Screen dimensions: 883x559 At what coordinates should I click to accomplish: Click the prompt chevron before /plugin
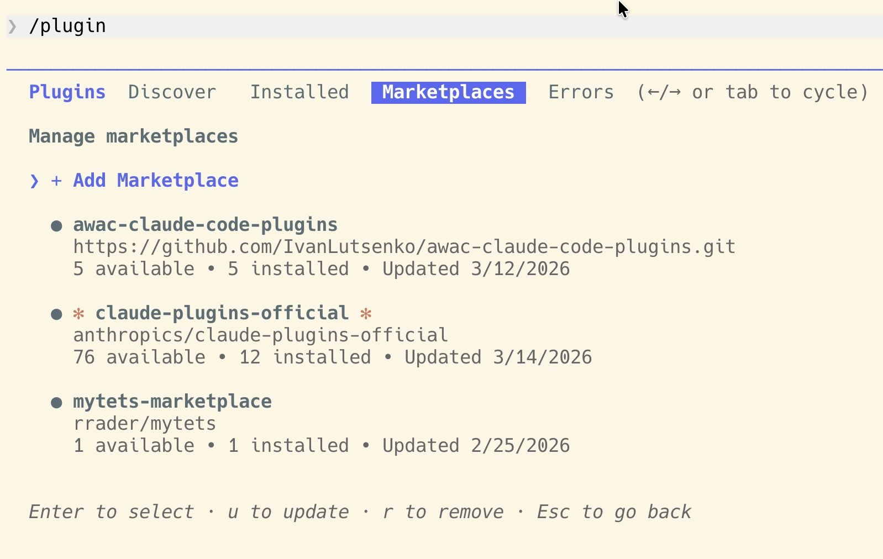pos(12,27)
